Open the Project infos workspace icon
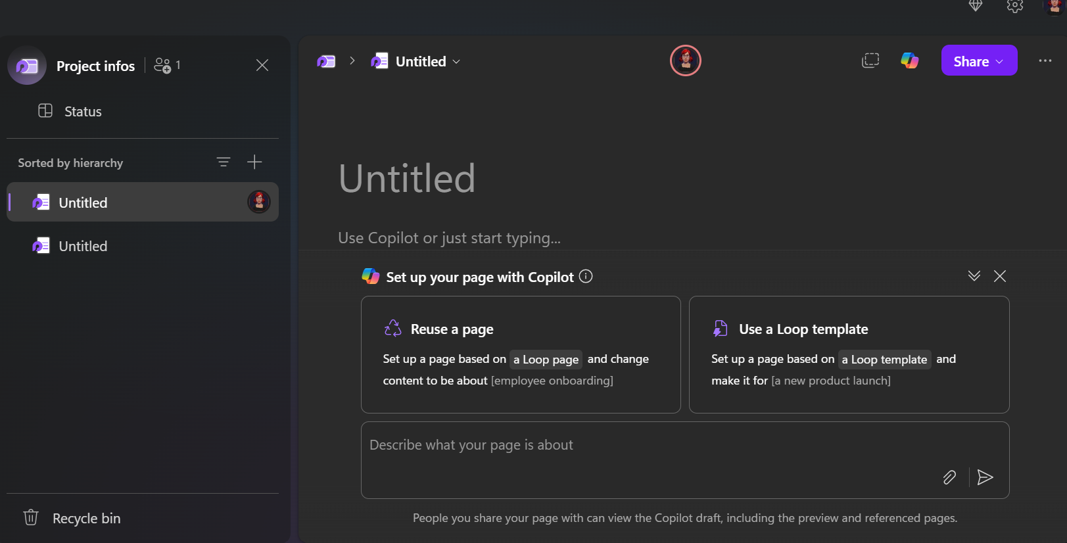The image size is (1067, 543). tap(27, 65)
